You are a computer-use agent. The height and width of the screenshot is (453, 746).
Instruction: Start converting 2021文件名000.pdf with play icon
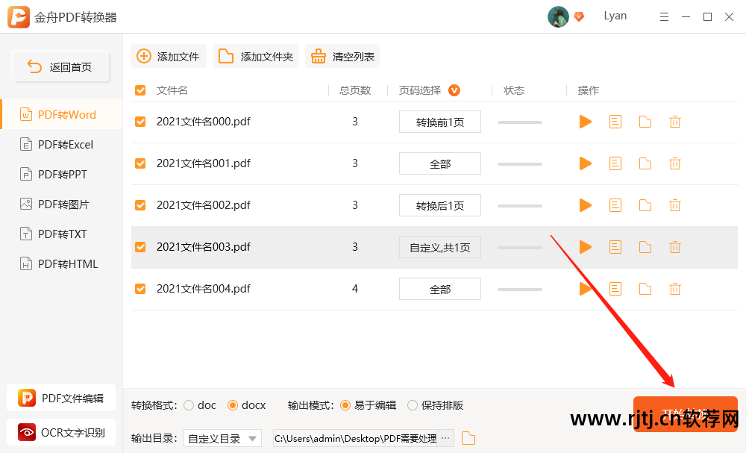(585, 121)
